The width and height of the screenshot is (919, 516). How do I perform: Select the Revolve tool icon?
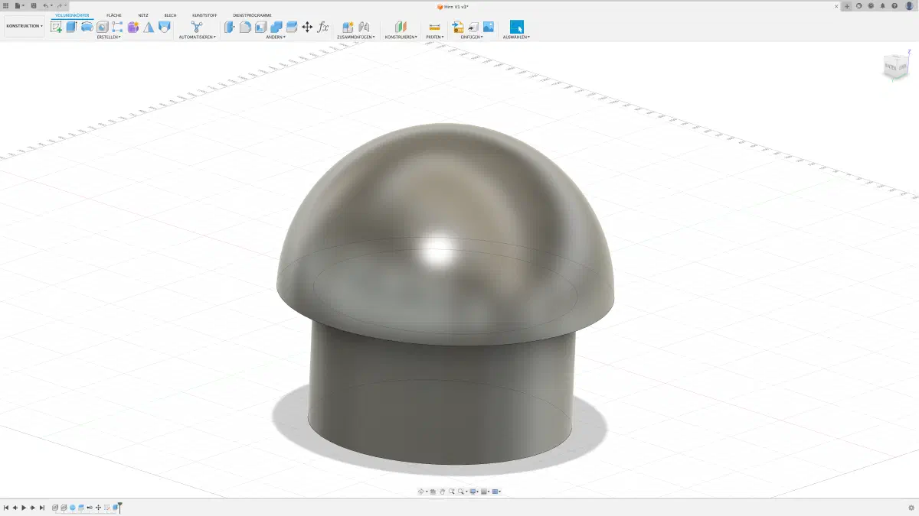coord(87,27)
